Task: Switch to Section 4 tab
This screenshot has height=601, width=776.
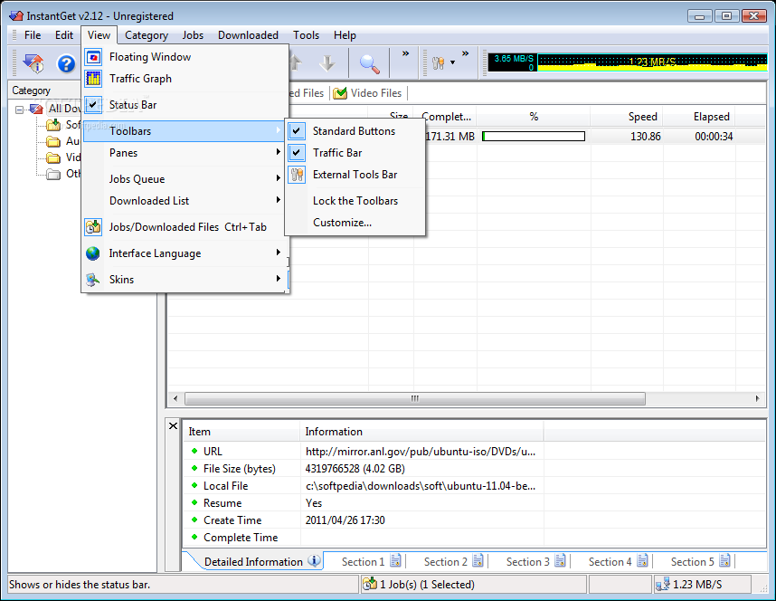Action: (x=617, y=561)
